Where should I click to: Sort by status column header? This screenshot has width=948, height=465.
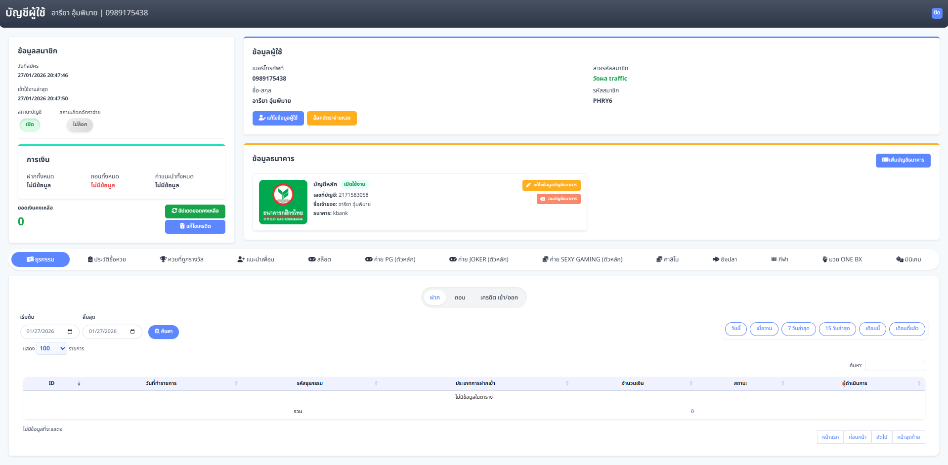[740, 383]
